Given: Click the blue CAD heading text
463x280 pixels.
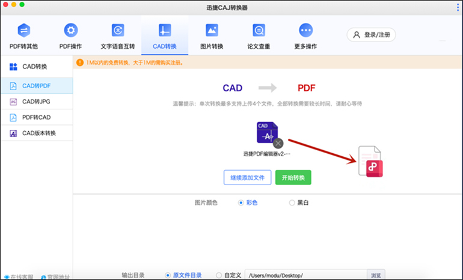Looking at the screenshot, I should (232, 88).
